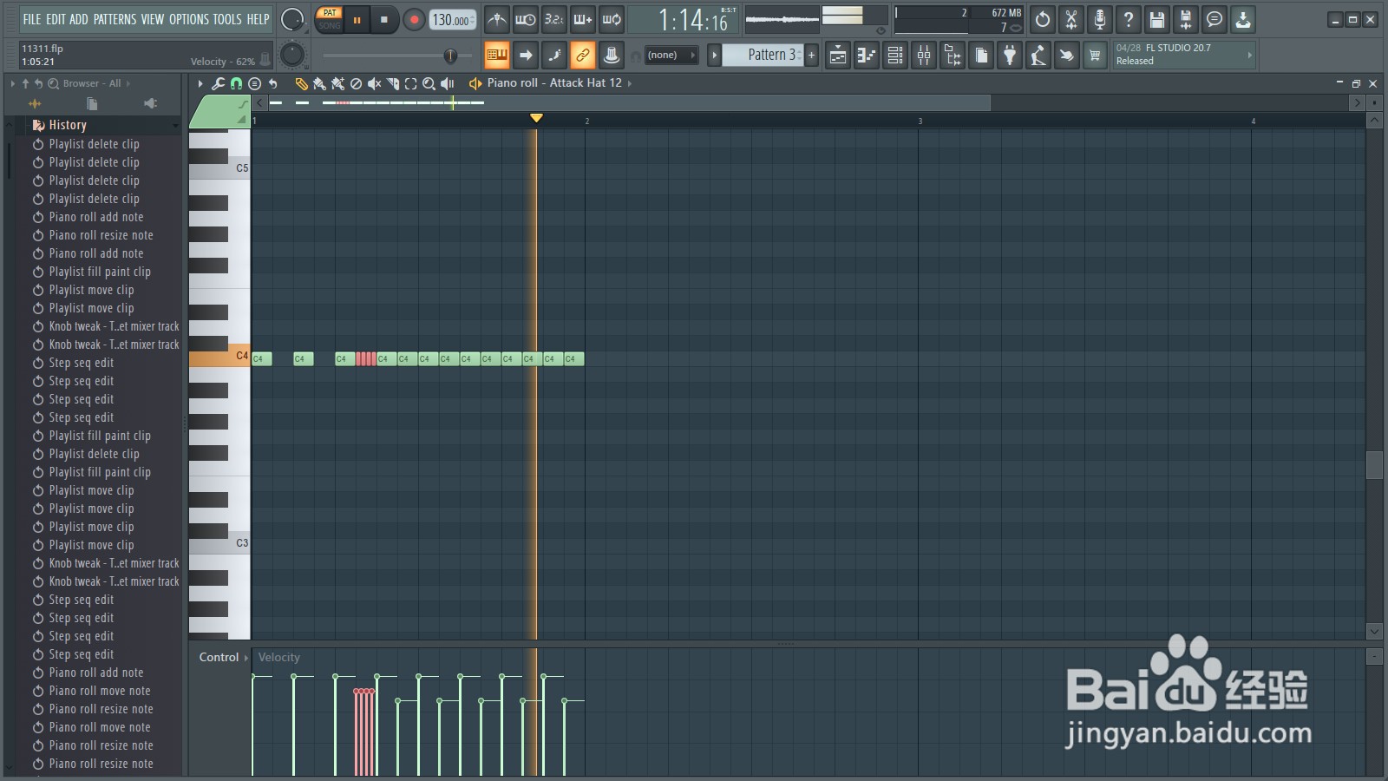Image resolution: width=1388 pixels, height=781 pixels.
Task: Add new pattern with plus button
Action: point(812,55)
